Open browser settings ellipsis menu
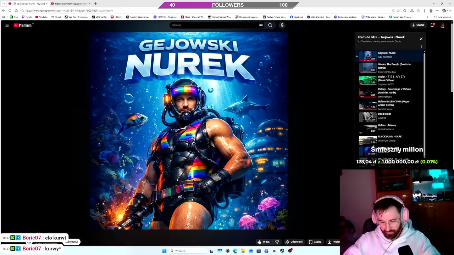454x255 pixels. point(437,11)
